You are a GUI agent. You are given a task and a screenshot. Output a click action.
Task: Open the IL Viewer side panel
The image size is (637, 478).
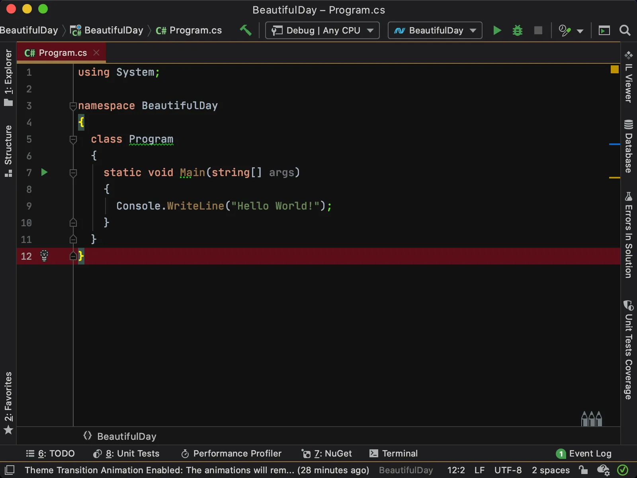click(629, 77)
